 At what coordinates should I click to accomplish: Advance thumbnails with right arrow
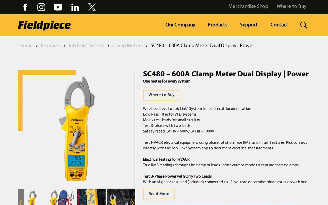point(132,201)
